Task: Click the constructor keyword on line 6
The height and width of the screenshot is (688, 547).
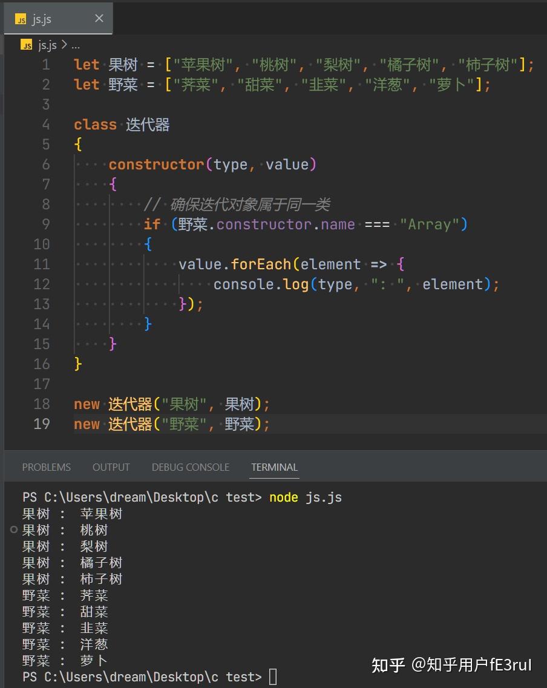Action: tap(157, 165)
